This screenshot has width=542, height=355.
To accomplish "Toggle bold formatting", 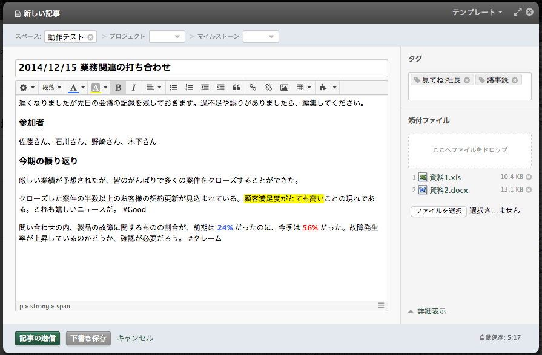I will click(118, 88).
